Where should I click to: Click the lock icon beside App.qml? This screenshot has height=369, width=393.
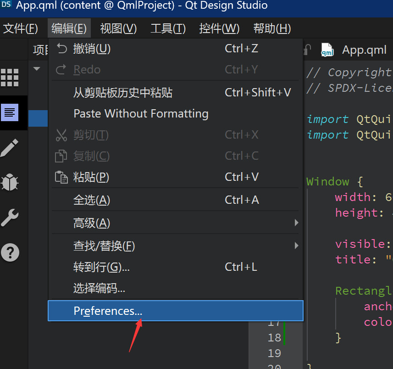(x=308, y=50)
